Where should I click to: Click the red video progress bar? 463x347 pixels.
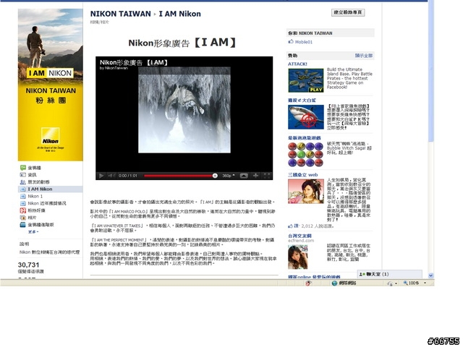click(x=179, y=176)
